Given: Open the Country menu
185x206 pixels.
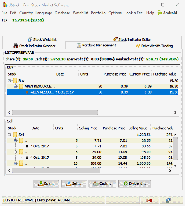Looking at the screenshot, I should pyautogui.click(x=26, y=13).
